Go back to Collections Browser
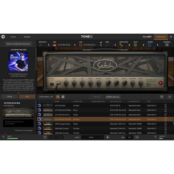Viewport: 174px width, 174px height. 19,44
